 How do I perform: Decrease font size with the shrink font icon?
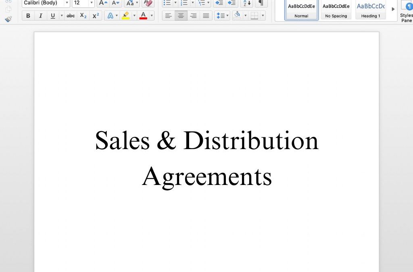(115, 3)
